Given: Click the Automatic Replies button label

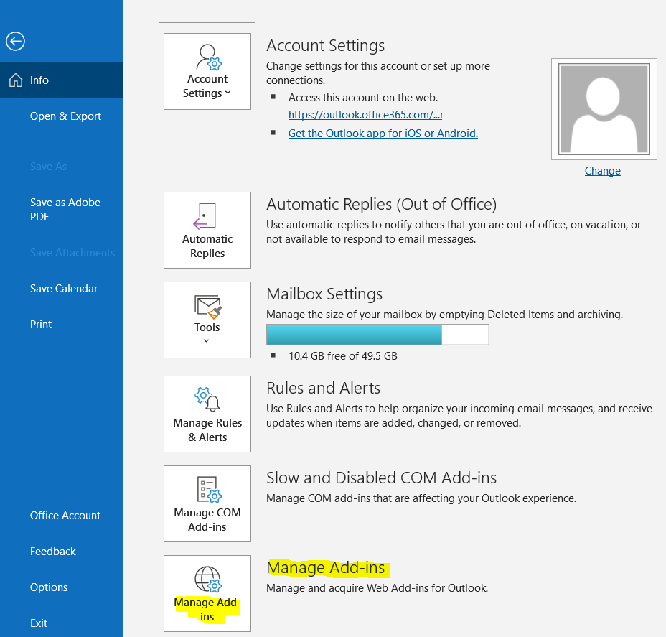Looking at the screenshot, I should click(x=207, y=246).
